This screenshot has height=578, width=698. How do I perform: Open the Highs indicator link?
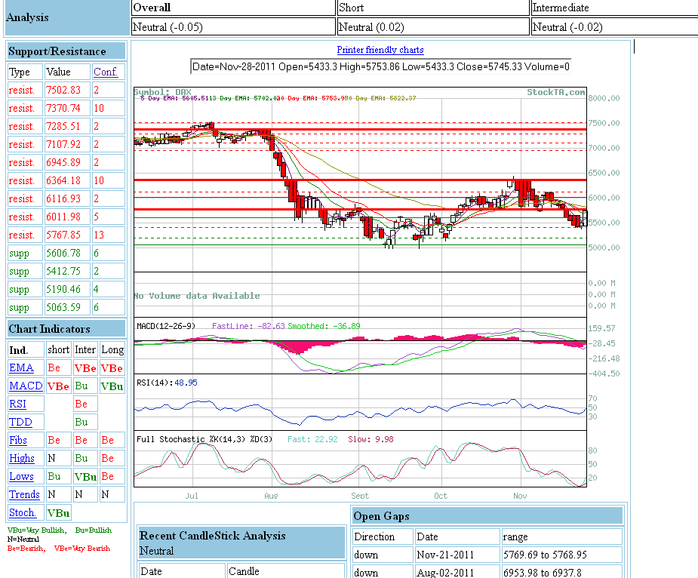click(22, 459)
